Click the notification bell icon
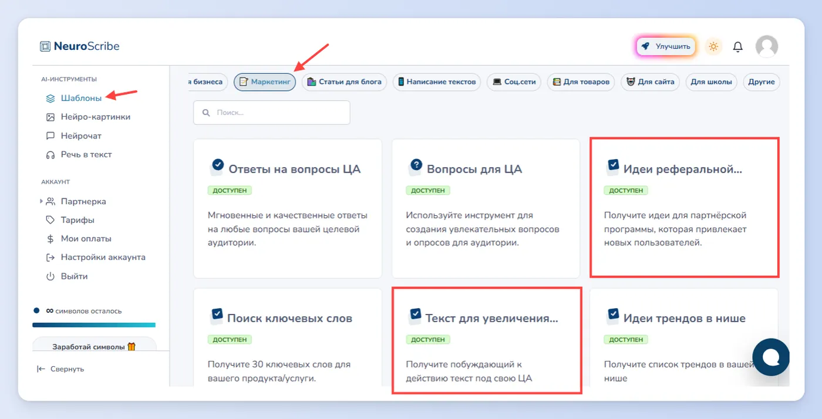 pos(738,46)
